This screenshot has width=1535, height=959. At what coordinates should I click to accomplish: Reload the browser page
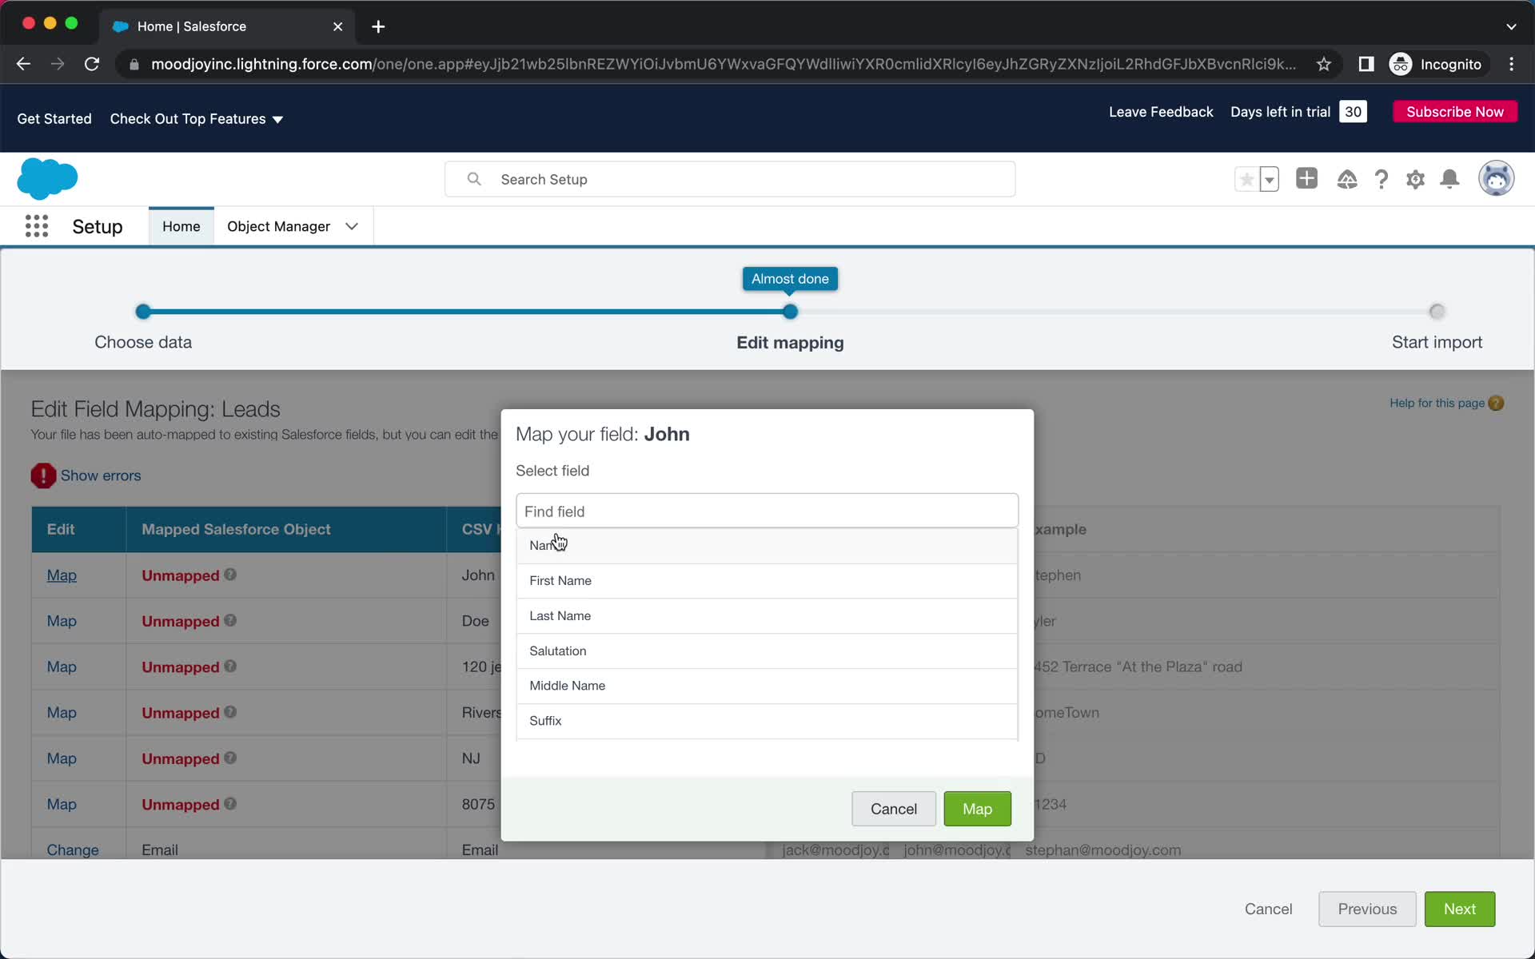coord(92,64)
